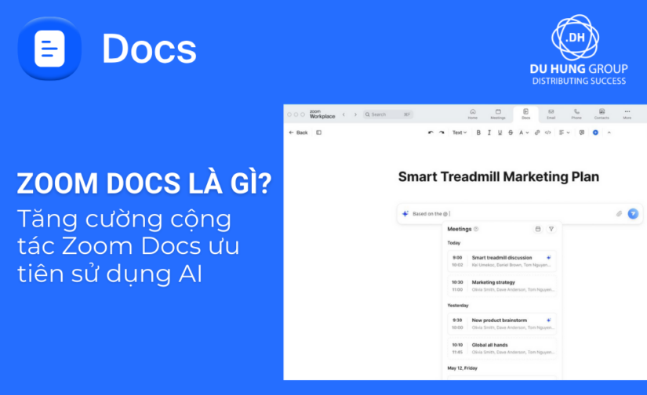Open the Home tab

[x=473, y=114]
